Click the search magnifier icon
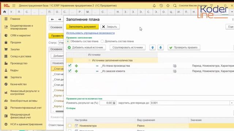Viewport: 234px width, 131px height. pos(175,6)
